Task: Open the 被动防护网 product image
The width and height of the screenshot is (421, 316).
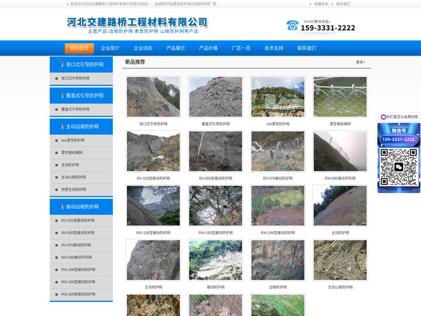Action: tap(216, 260)
